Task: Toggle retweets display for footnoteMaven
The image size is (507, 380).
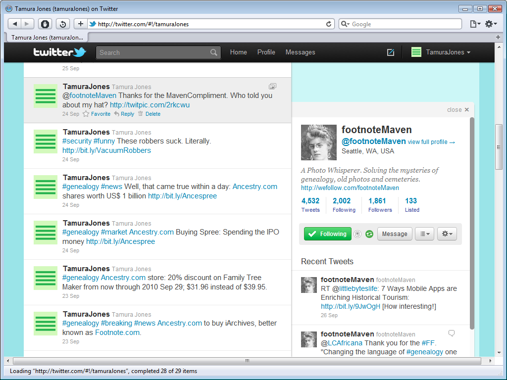Action: [369, 234]
